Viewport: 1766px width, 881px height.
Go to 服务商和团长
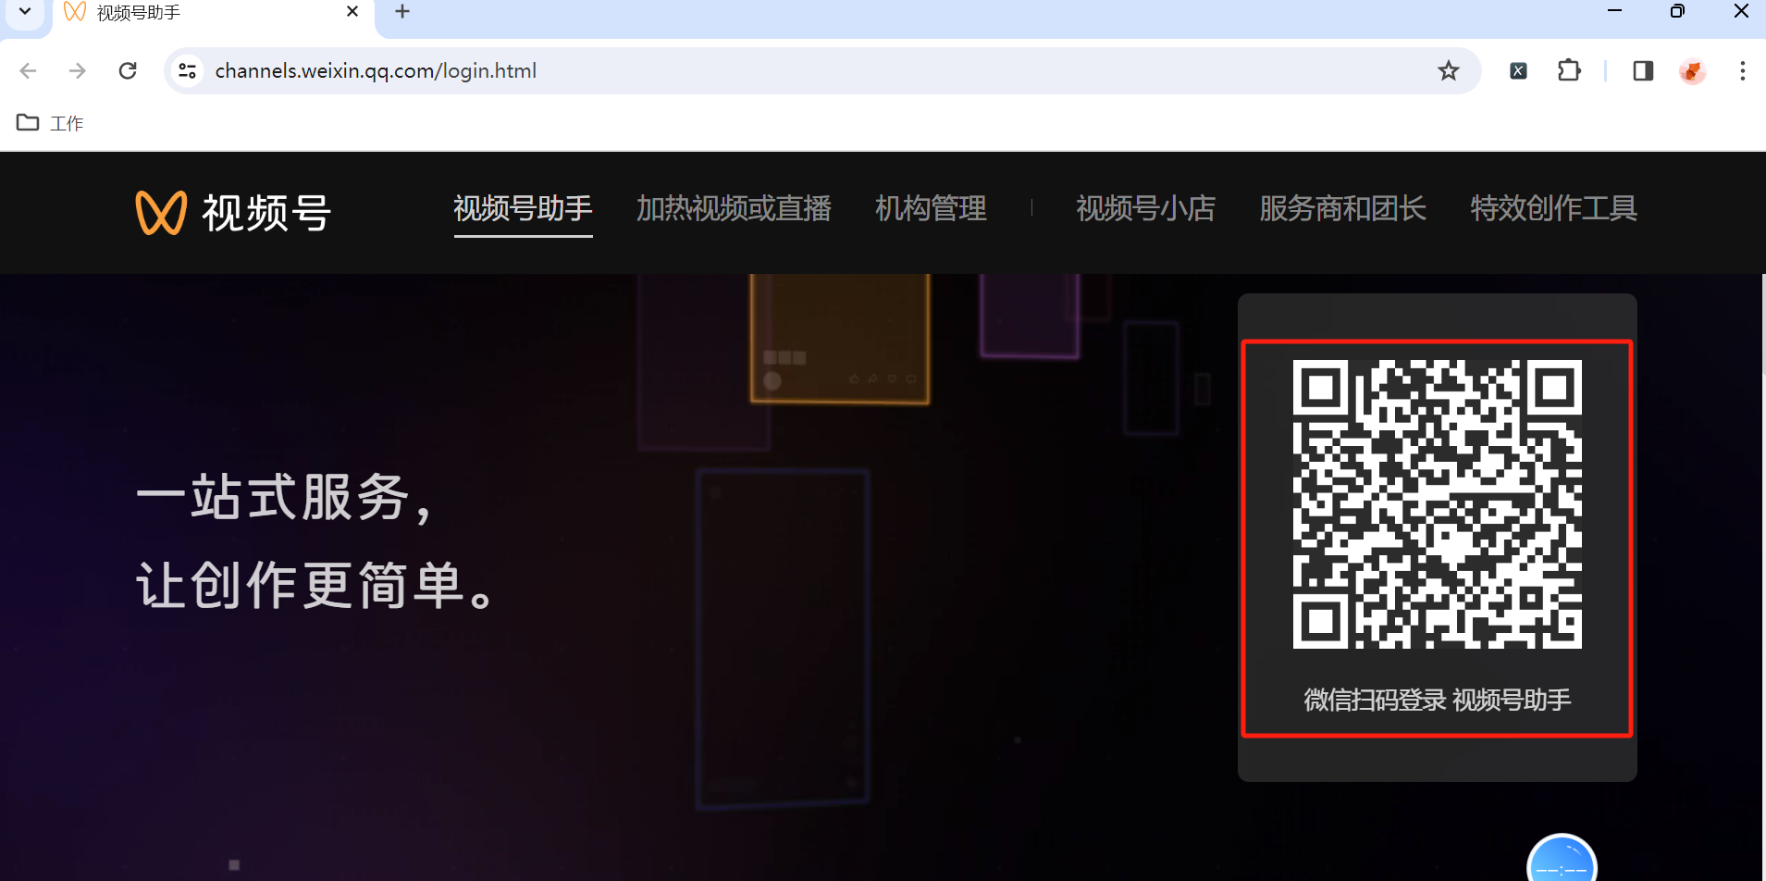click(1342, 209)
